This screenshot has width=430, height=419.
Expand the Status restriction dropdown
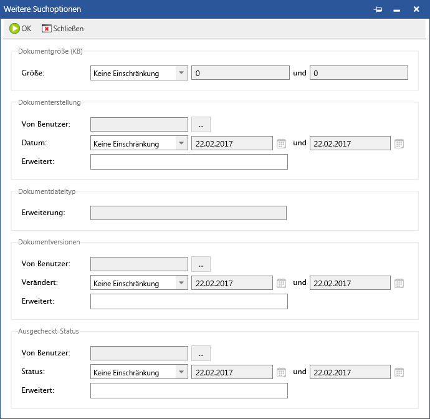click(181, 372)
